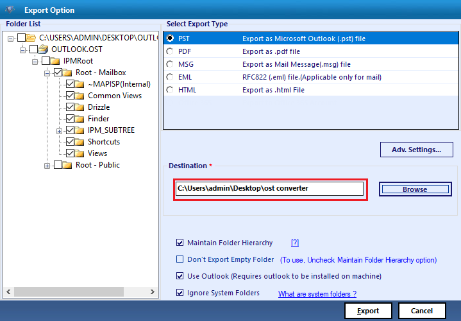This screenshot has width=461, height=321.
Task: Click the Finder folder icon
Action: coord(80,119)
